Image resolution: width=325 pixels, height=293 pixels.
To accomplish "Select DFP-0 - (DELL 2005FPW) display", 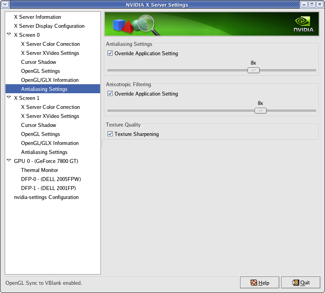I will coord(51,179).
